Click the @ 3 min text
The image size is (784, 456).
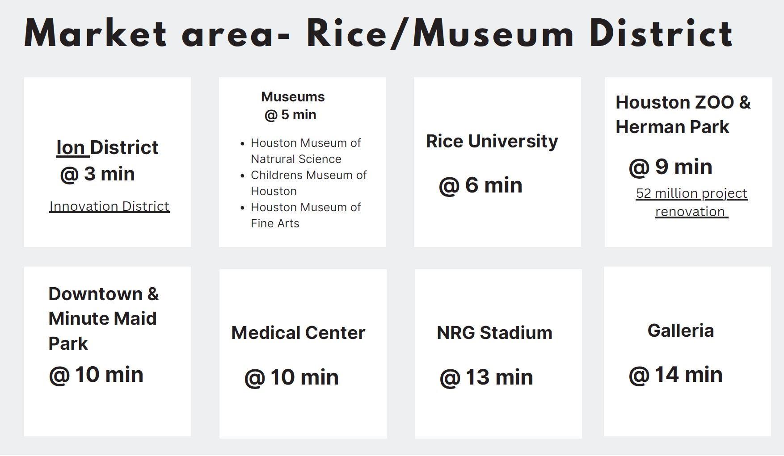tap(97, 174)
